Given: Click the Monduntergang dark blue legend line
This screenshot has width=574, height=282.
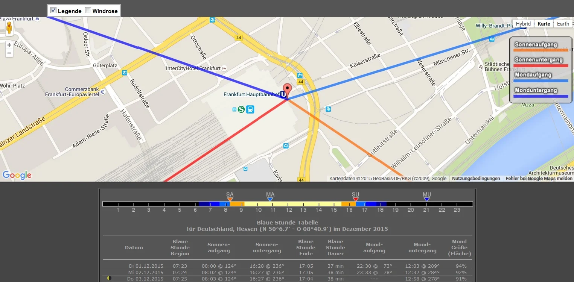Looking at the screenshot, I should 541,96.
